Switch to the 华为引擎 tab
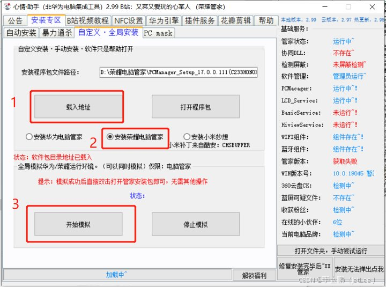The image size is (386, 287). click(164, 21)
